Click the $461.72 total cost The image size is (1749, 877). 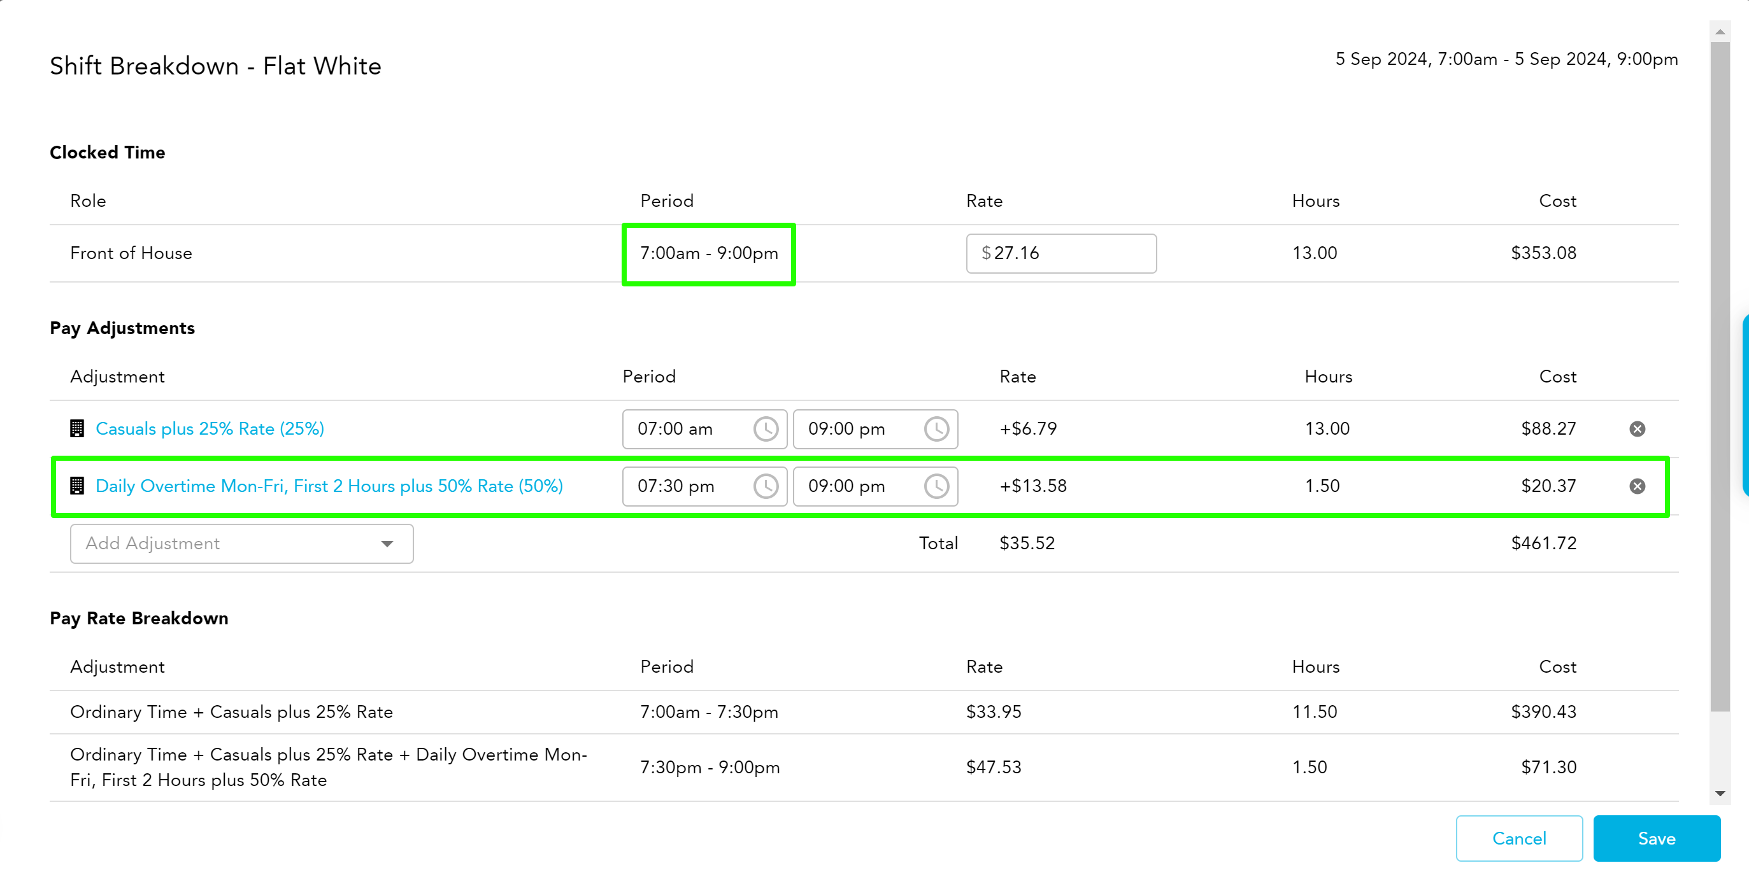point(1543,544)
